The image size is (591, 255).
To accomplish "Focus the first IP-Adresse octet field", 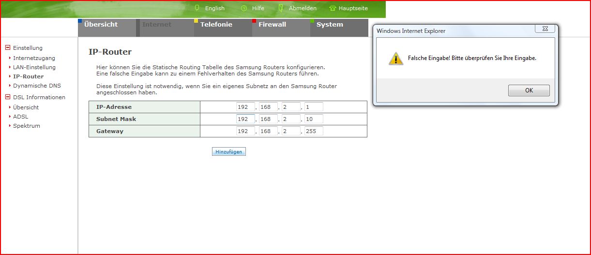I will pos(245,107).
